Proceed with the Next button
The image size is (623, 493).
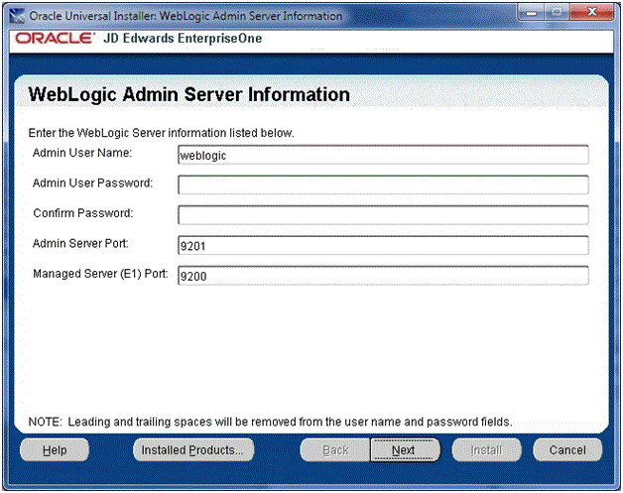click(x=405, y=450)
